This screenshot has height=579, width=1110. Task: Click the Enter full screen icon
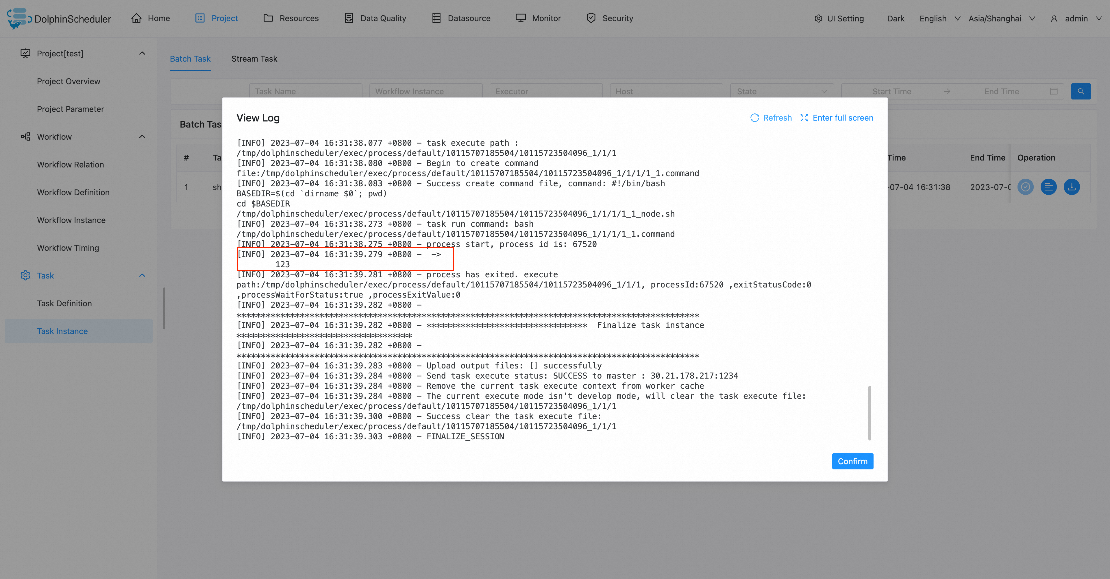point(804,118)
